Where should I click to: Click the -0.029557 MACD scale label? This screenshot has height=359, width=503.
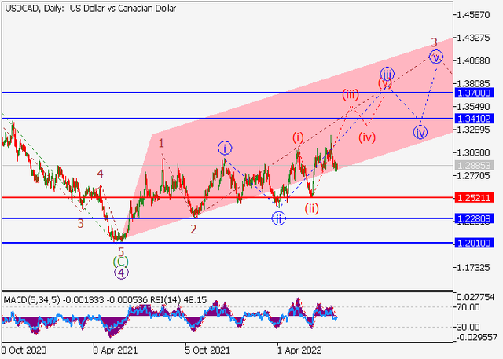click(476, 337)
